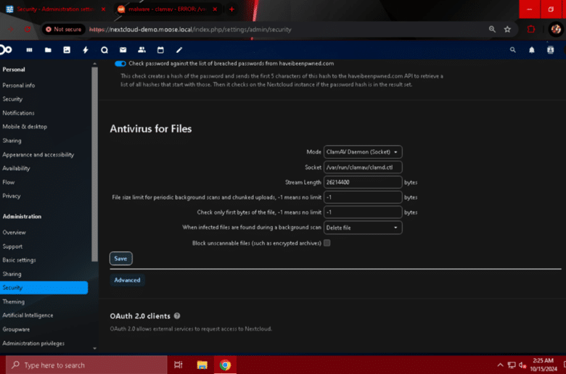Click the Windows taskbar search box
The image size is (566, 374).
(x=86, y=365)
